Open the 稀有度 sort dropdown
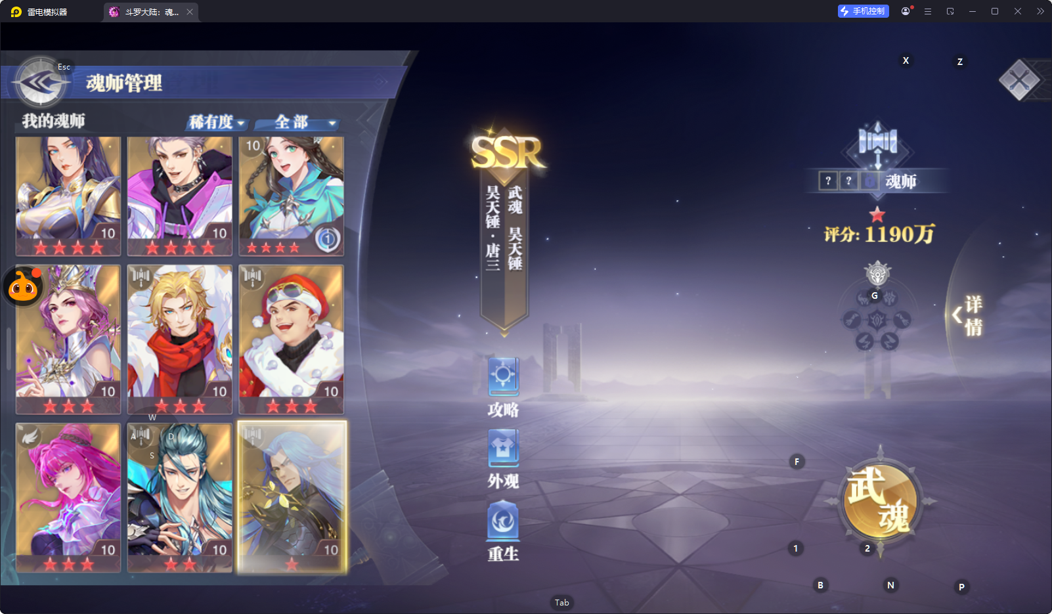1052x614 pixels. (217, 122)
